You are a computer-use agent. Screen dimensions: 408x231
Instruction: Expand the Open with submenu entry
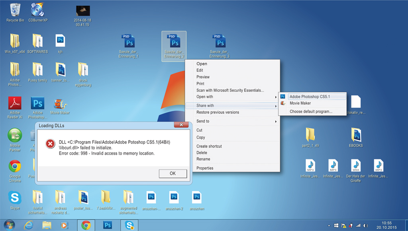pyautogui.click(x=232, y=97)
